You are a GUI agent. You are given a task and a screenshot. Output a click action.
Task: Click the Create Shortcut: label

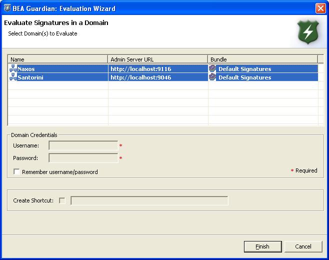tap(33, 200)
